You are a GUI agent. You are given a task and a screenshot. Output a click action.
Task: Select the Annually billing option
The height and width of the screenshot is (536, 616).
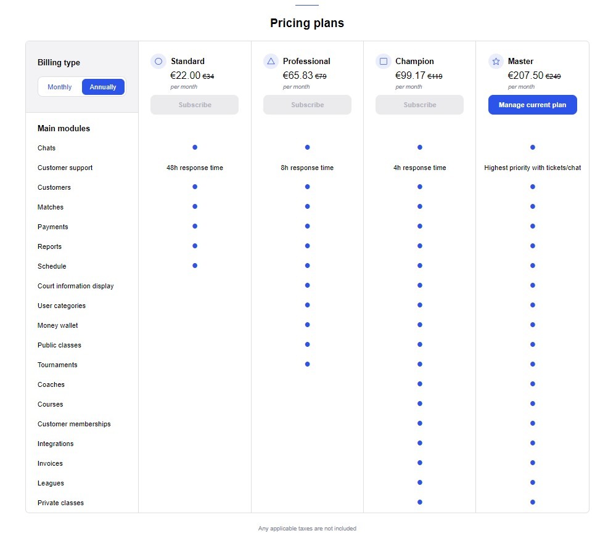102,87
